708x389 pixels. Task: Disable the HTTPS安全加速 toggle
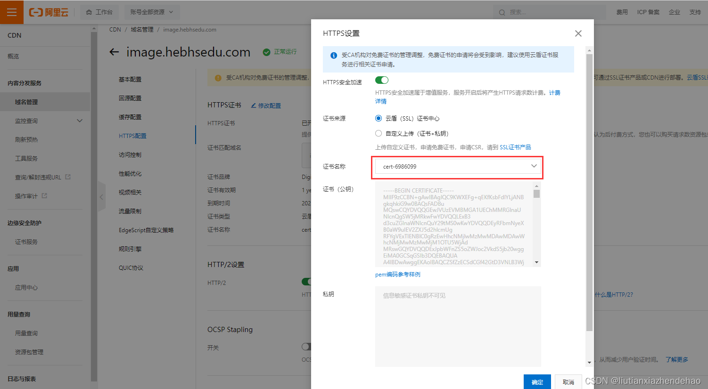pyautogui.click(x=381, y=80)
